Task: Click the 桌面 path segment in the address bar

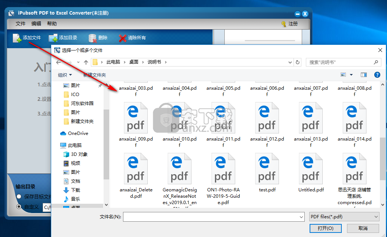Action: click(x=134, y=62)
